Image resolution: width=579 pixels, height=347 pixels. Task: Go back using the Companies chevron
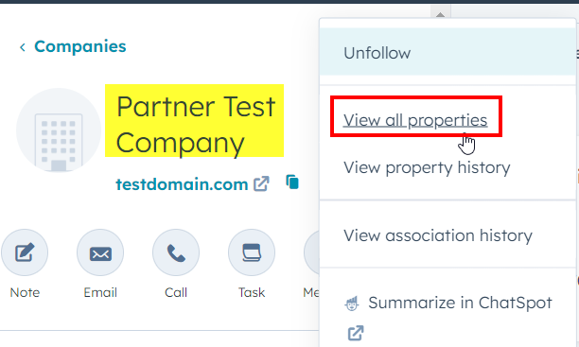pos(23,47)
